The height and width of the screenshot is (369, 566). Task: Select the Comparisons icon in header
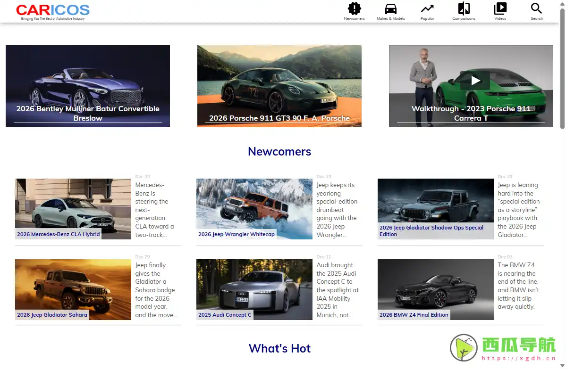464,9
